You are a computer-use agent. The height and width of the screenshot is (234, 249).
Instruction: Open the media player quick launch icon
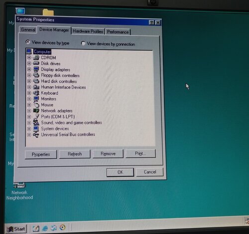(x=62, y=228)
